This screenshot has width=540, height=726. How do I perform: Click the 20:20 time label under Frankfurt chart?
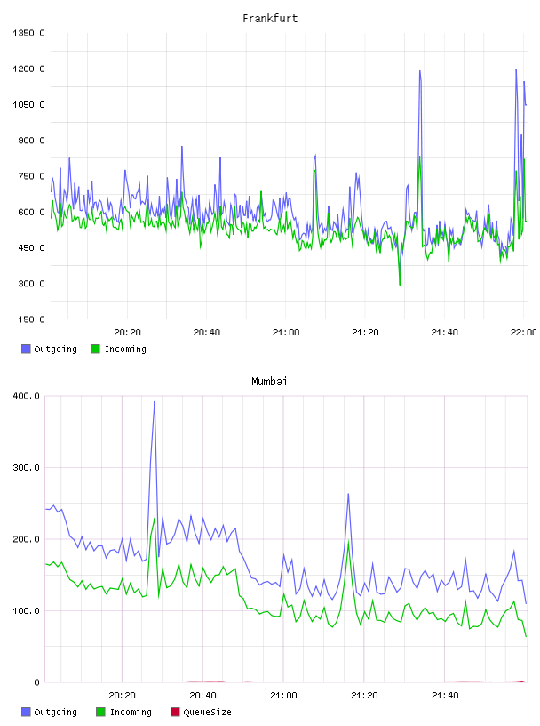pos(127,333)
